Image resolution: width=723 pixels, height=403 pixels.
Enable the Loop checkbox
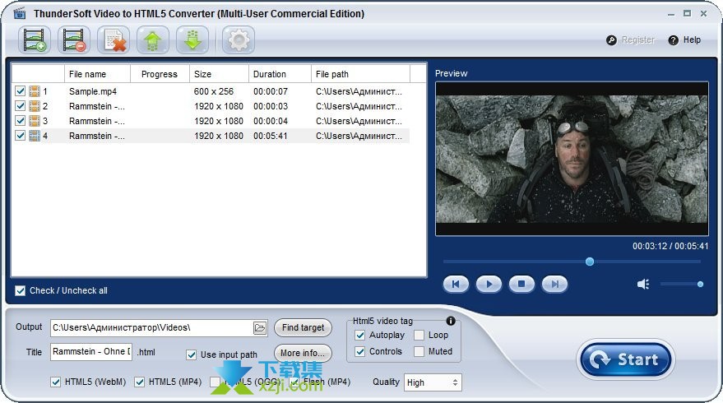coord(419,336)
